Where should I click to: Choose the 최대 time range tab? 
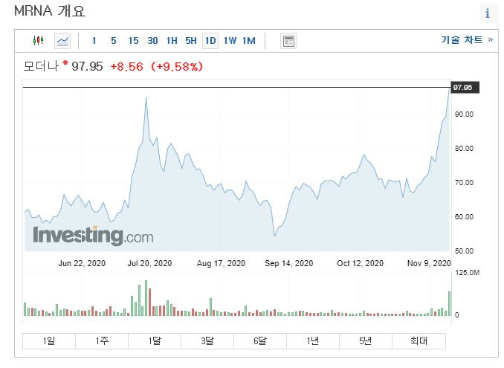point(419,340)
